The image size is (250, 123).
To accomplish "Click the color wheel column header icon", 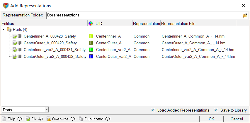I will (x=91, y=23).
